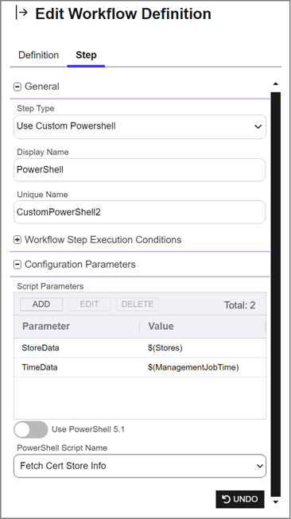Switch to the Definition tab
The image size is (291, 519).
tap(38, 55)
